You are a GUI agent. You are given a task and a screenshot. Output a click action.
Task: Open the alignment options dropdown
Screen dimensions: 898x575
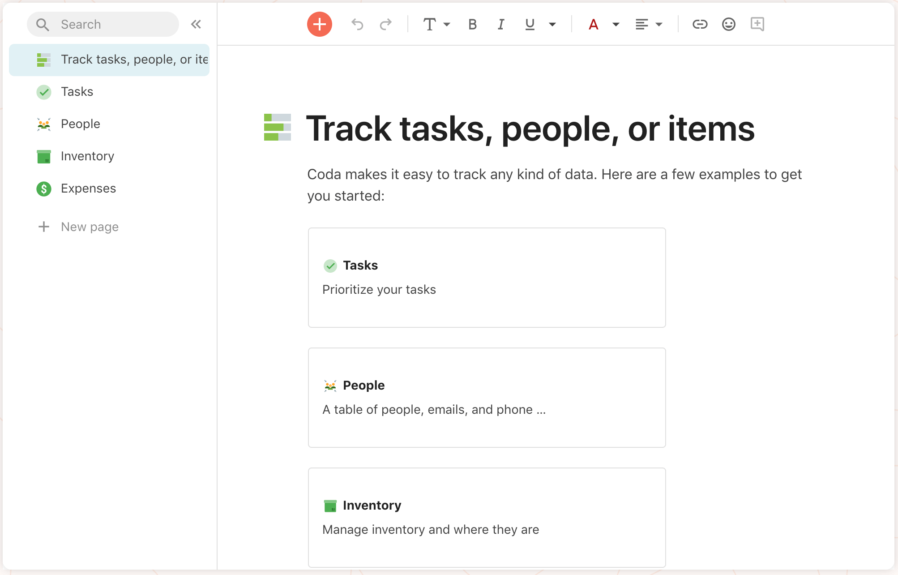(x=648, y=24)
